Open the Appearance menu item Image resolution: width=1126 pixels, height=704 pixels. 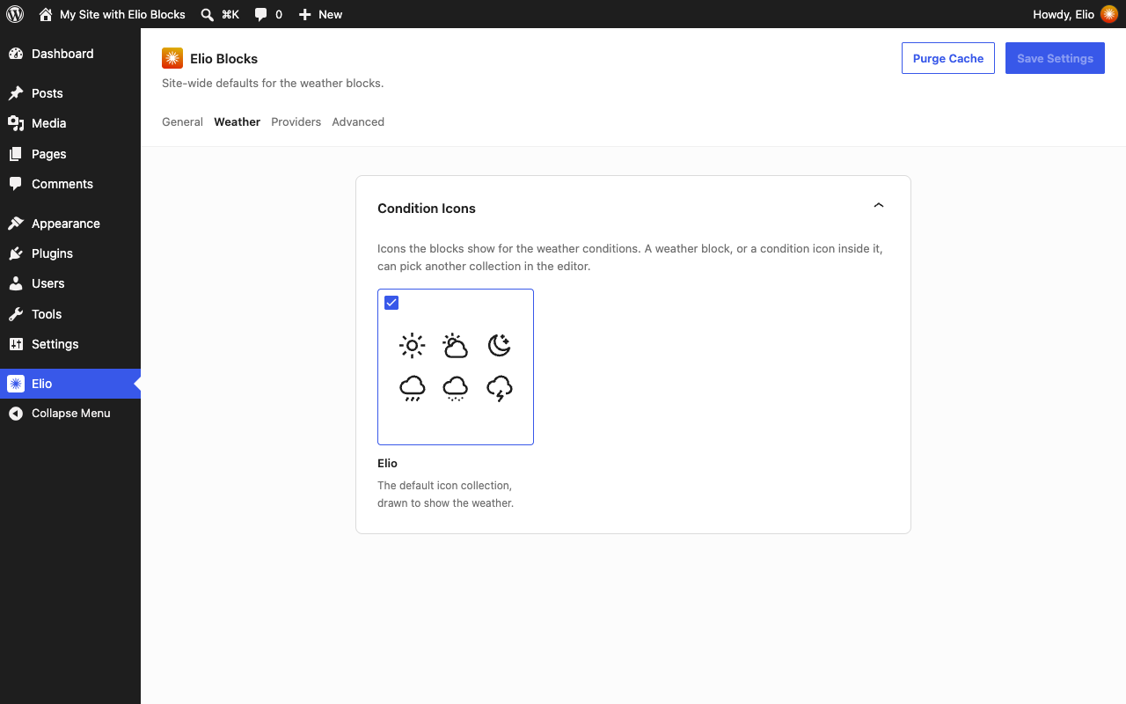tap(70, 224)
